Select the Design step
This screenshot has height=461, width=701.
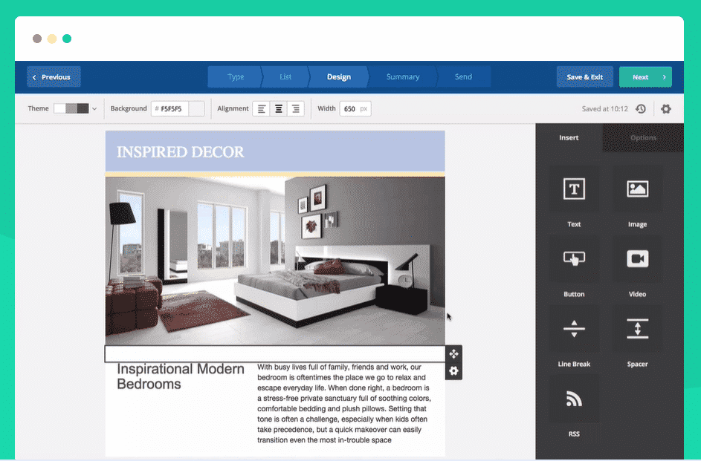338,76
